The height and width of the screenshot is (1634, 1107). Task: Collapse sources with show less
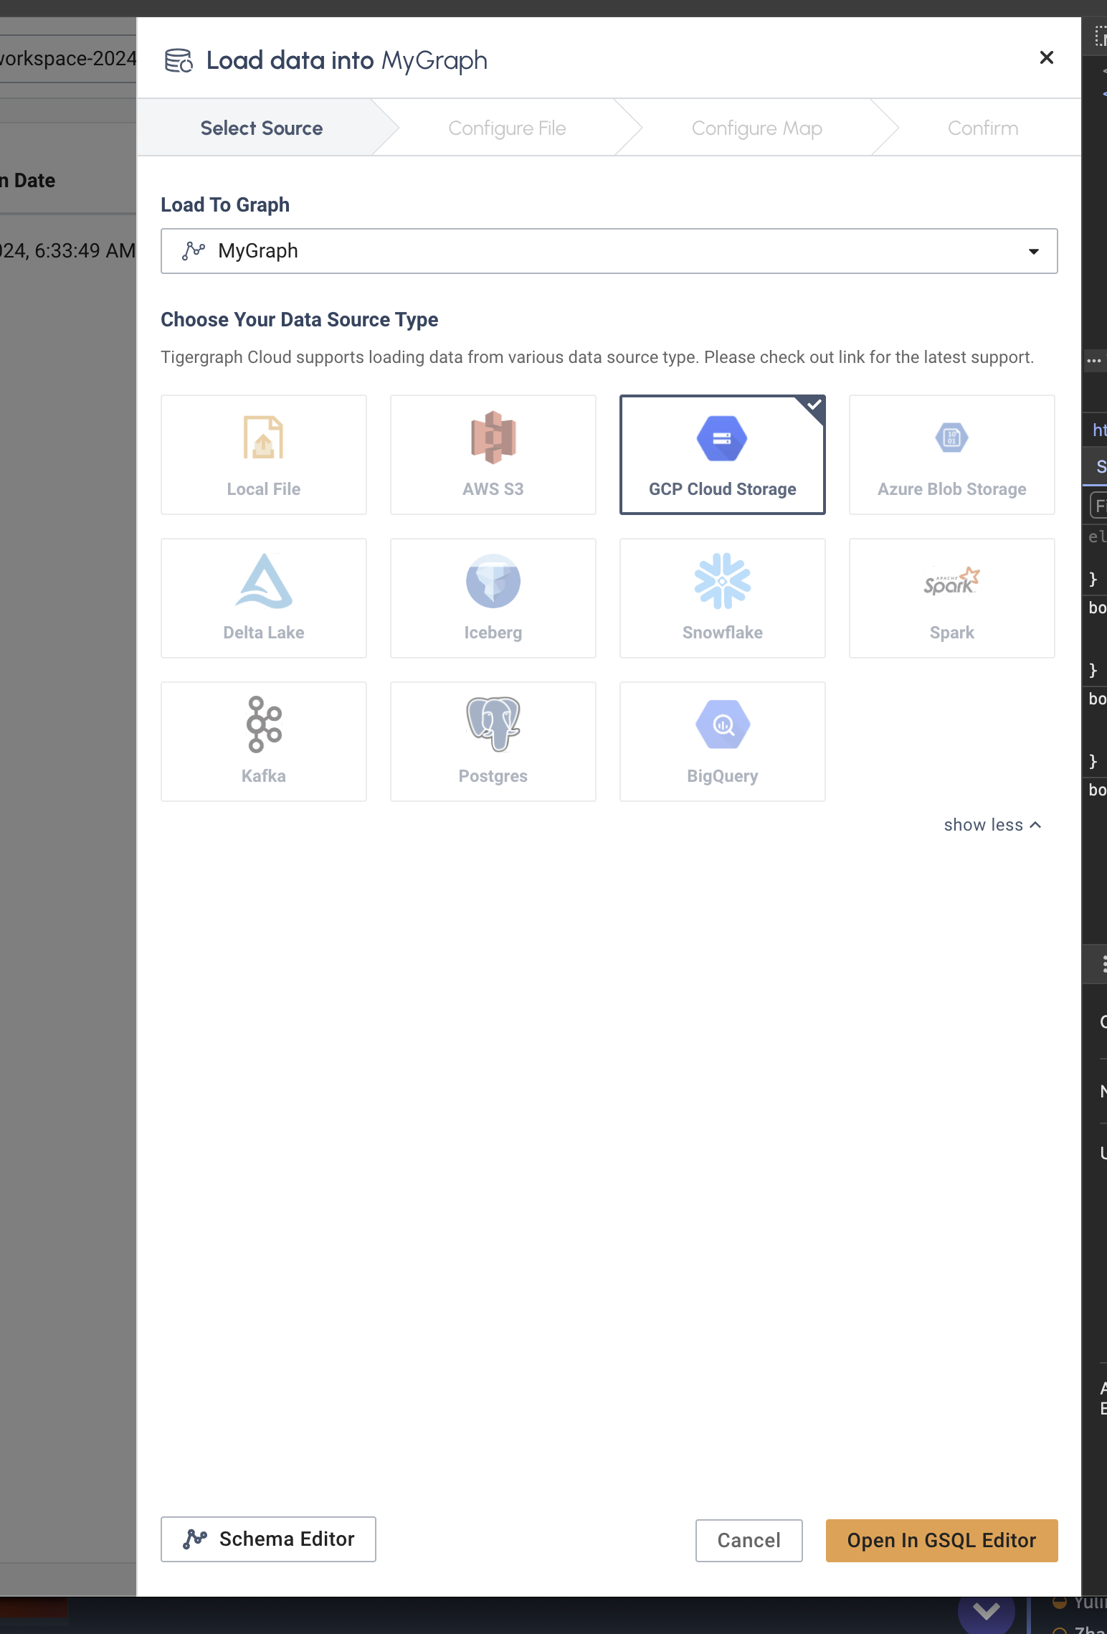(x=993, y=825)
